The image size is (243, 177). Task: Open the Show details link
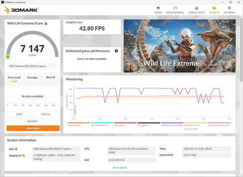[x=120, y=168]
